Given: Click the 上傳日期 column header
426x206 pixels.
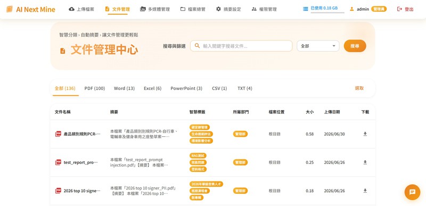Looking at the screenshot, I should coord(332,112).
